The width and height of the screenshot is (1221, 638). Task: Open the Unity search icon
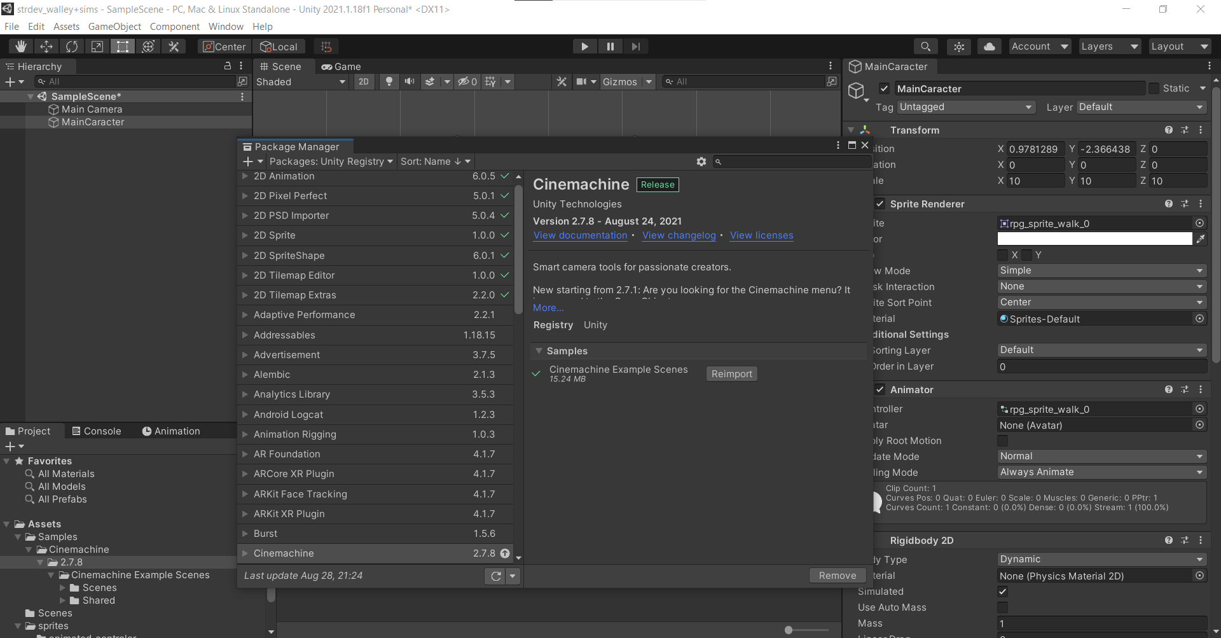[926, 46]
